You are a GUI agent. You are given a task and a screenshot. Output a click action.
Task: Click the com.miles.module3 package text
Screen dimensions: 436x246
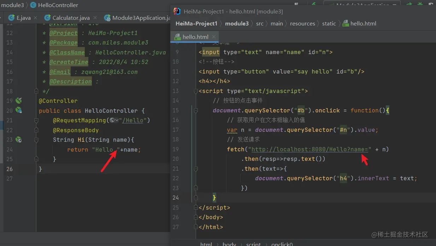click(x=118, y=43)
